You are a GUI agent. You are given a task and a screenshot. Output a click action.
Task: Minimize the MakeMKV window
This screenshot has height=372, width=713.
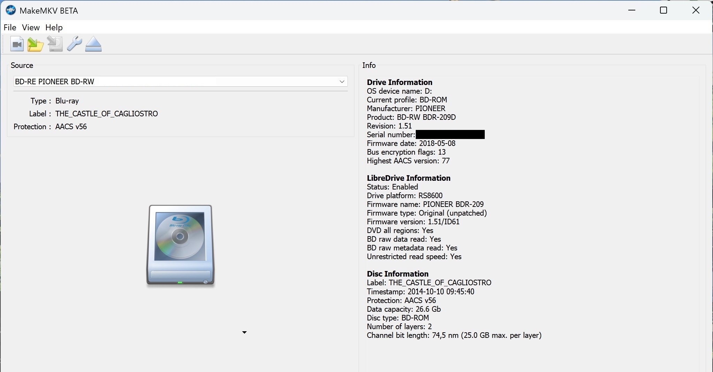tap(632, 10)
